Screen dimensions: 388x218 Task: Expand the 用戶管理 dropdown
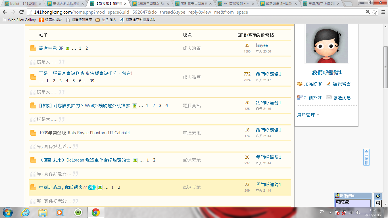[x=318, y=115]
